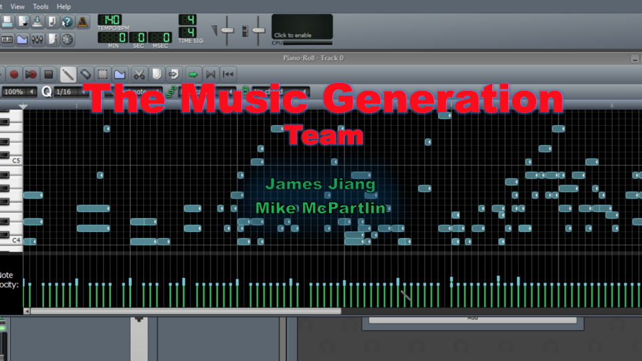Click the save project as icon
This screenshot has height=361, width=642.
(23, 21)
